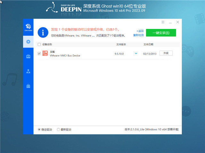Screen dimensions: 205x153
Task: Click the blue info icon
Action: (43, 33)
